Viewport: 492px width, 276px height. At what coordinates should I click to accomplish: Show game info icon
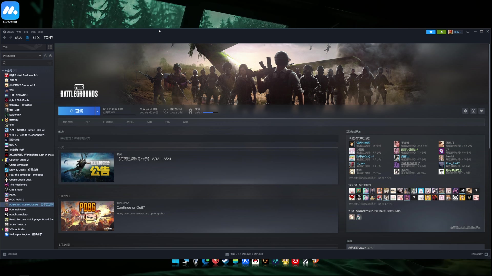coord(473,111)
